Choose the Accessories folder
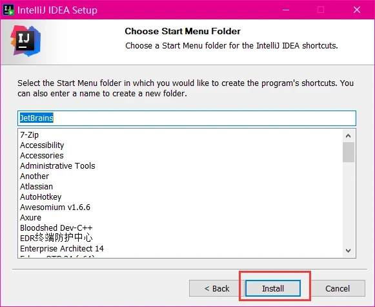Image resolution: width=375 pixels, height=307 pixels. pos(42,155)
